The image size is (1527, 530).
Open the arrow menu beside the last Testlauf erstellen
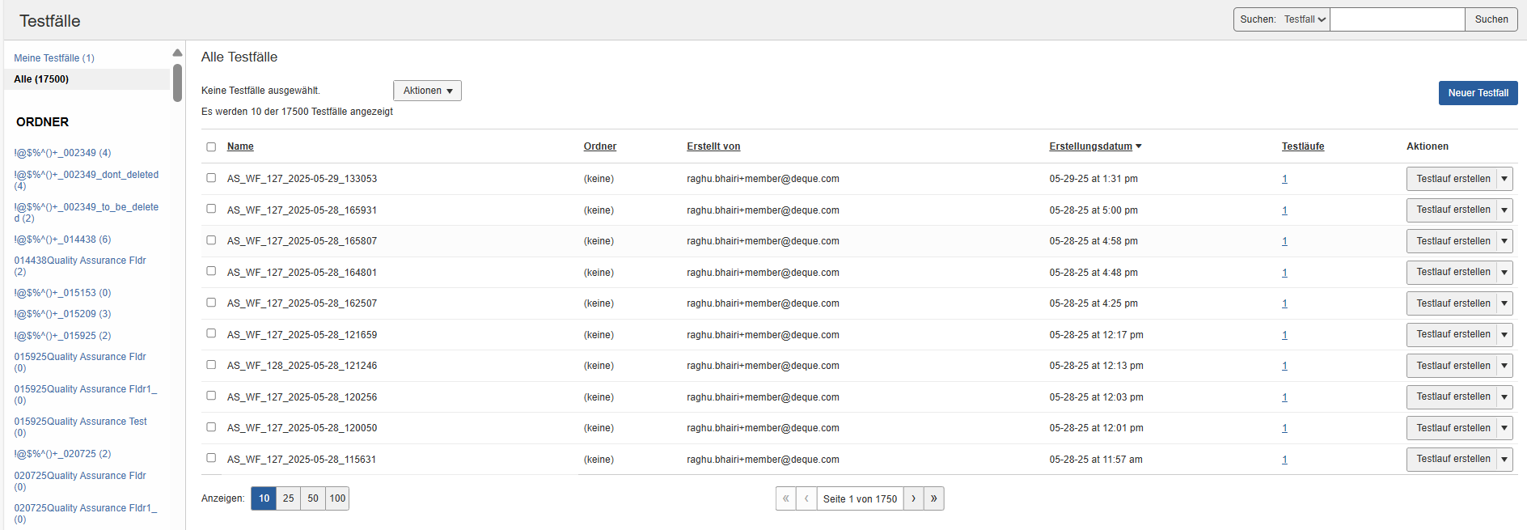[x=1504, y=460]
